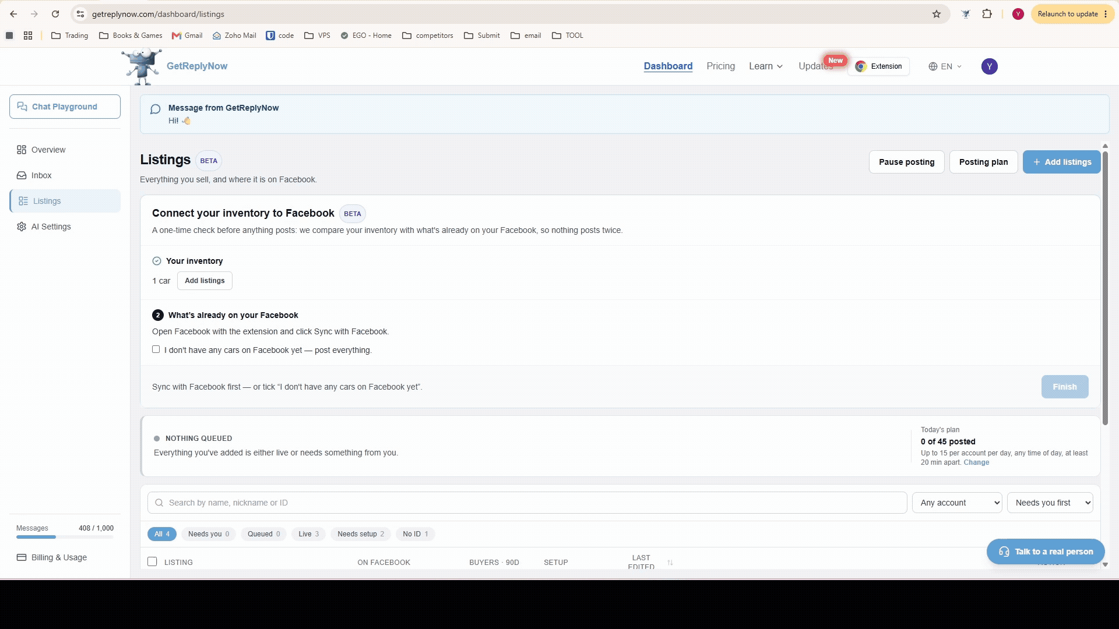Open Overview in the sidebar
The image size is (1119, 629).
65,150
